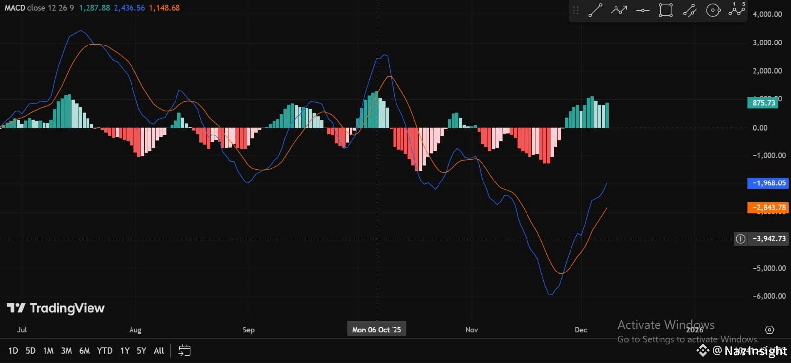Select the arrow Path drawing tool
Viewport: 791px width, 363px height.
click(x=619, y=10)
